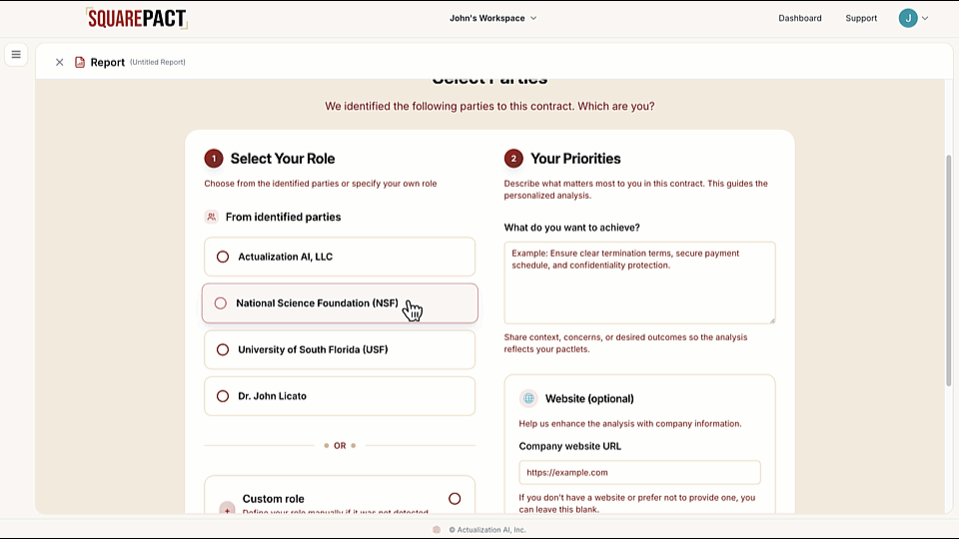Click the Website globe icon
This screenshot has width=959, height=539.
[528, 398]
